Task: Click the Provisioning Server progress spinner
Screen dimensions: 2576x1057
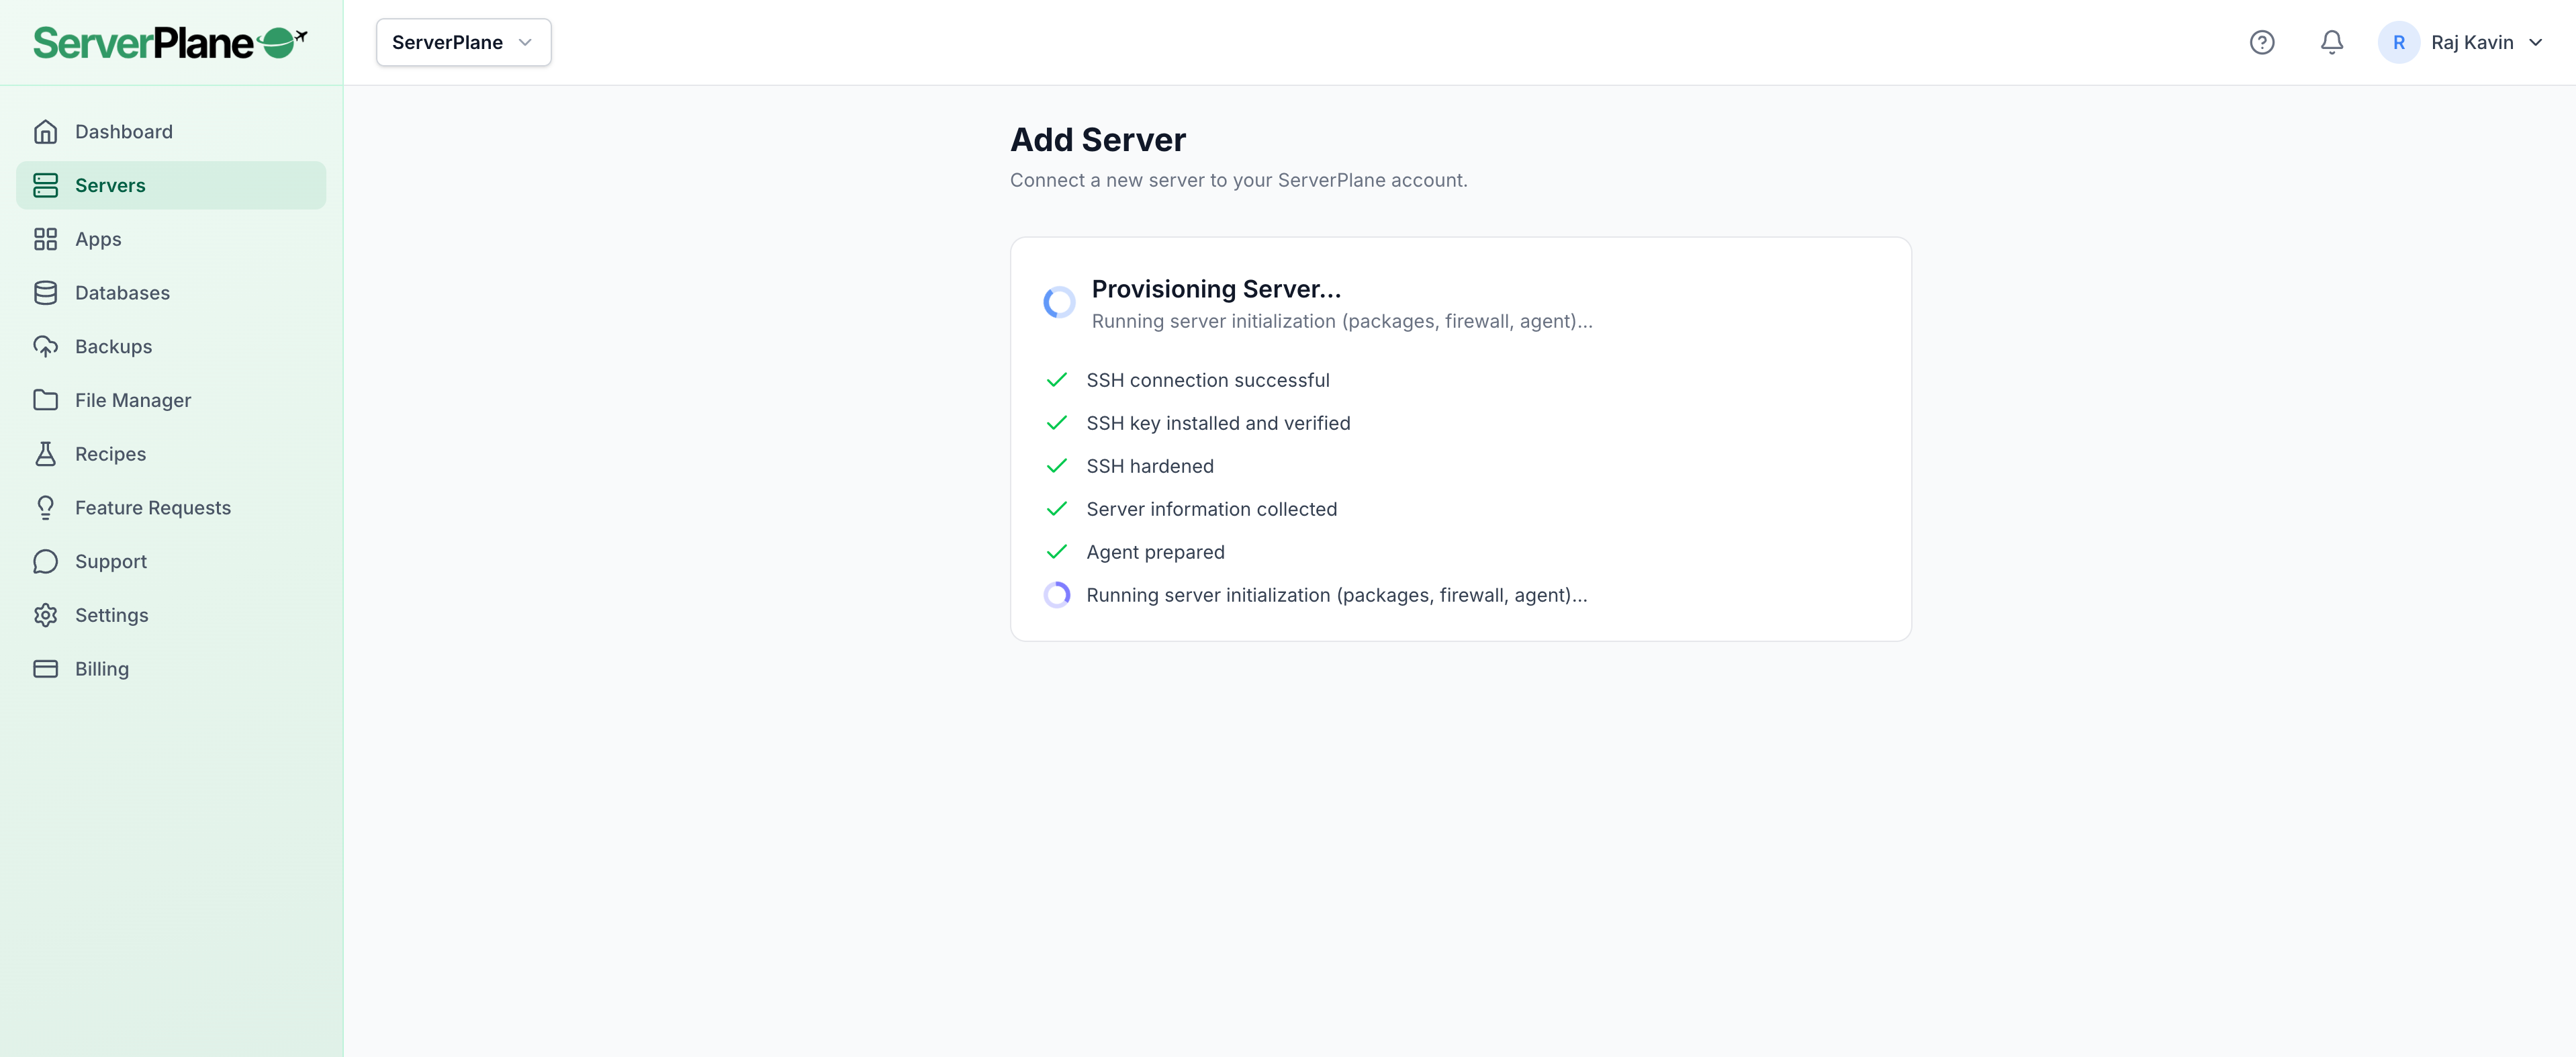Action: coord(1059,302)
